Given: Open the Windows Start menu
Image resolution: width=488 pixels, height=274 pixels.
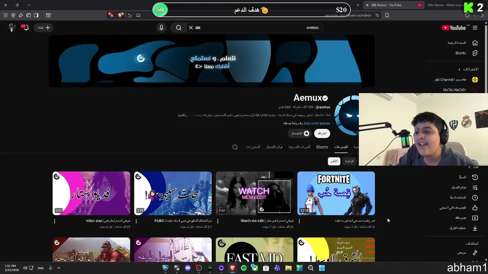Looking at the screenshot, I should (322, 268).
